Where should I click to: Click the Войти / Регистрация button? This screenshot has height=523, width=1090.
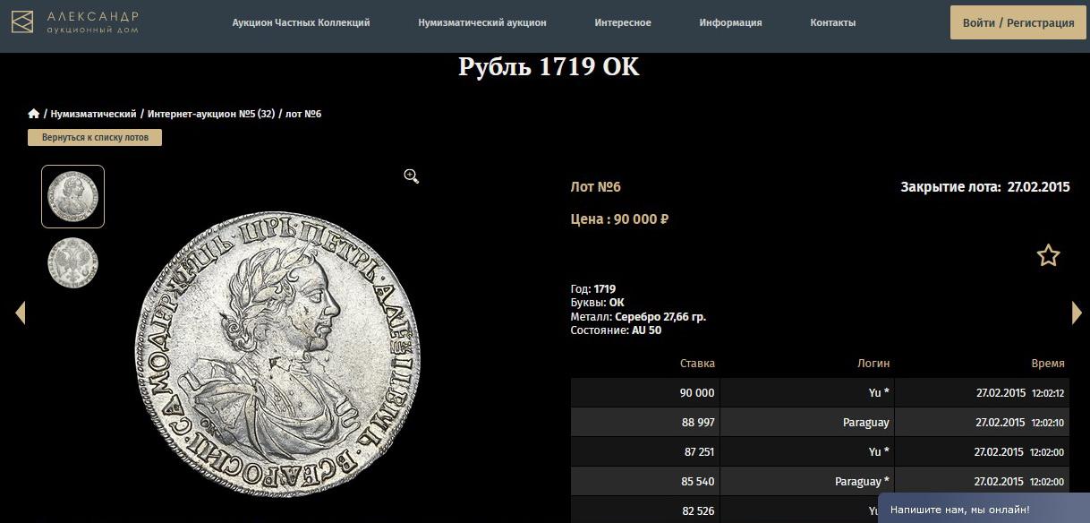pos(1018,22)
